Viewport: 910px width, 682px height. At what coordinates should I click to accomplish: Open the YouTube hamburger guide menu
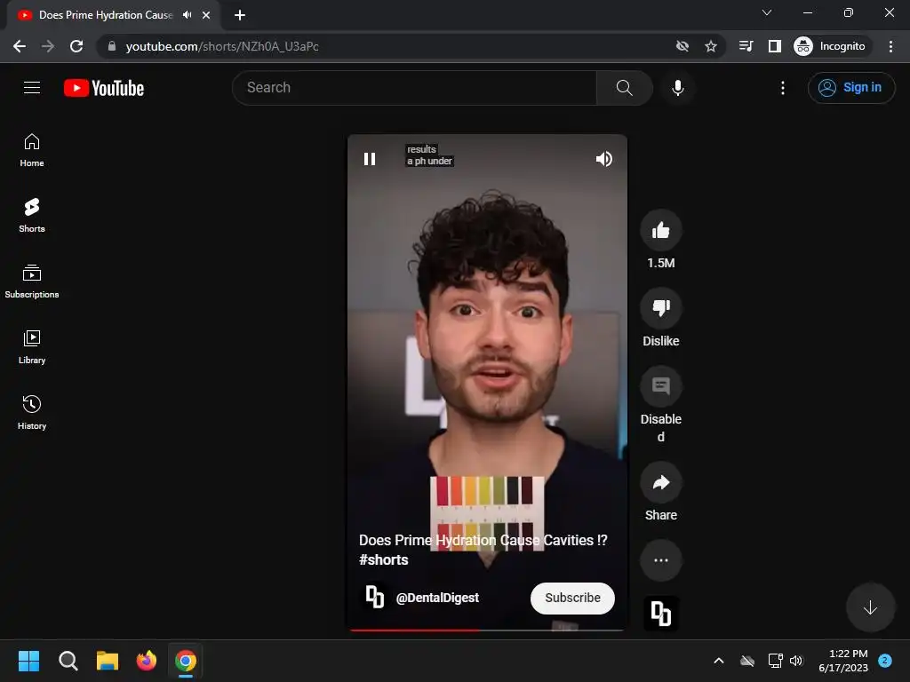pyautogui.click(x=32, y=88)
